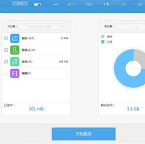The height and width of the screenshot is (144, 145).
Task: Click the teal Music (音乐) note icon
Action: point(15,62)
